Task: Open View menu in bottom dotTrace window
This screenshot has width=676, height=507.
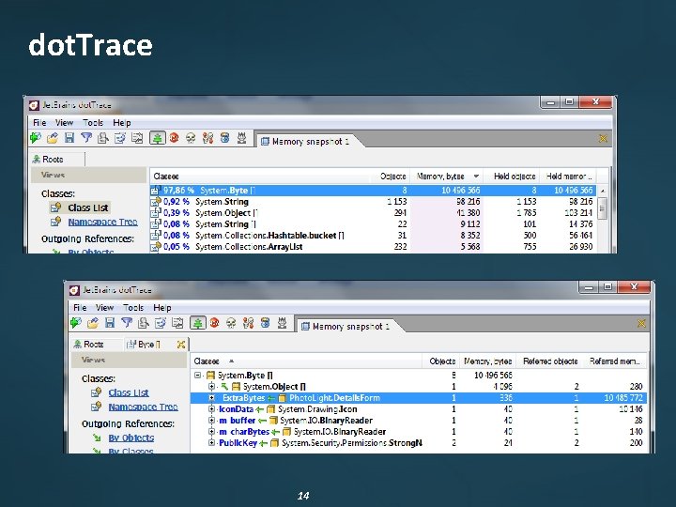Action: [104, 307]
